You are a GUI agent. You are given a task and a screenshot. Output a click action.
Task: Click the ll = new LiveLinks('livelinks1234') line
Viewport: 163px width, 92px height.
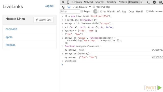(88, 16)
